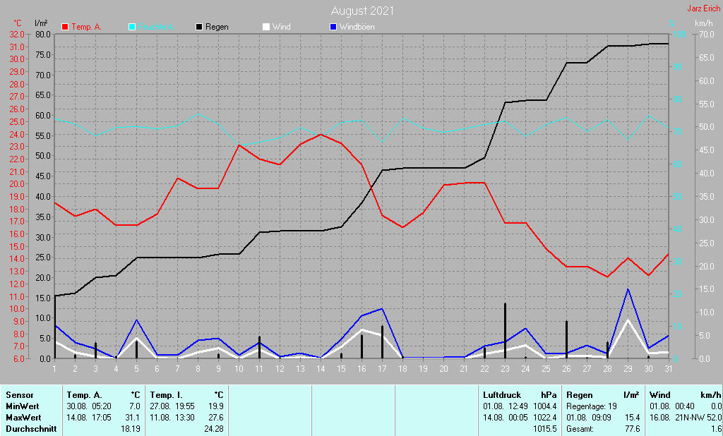Click the red Temp. A. legend square
The image size is (723, 436).
pyautogui.click(x=66, y=27)
